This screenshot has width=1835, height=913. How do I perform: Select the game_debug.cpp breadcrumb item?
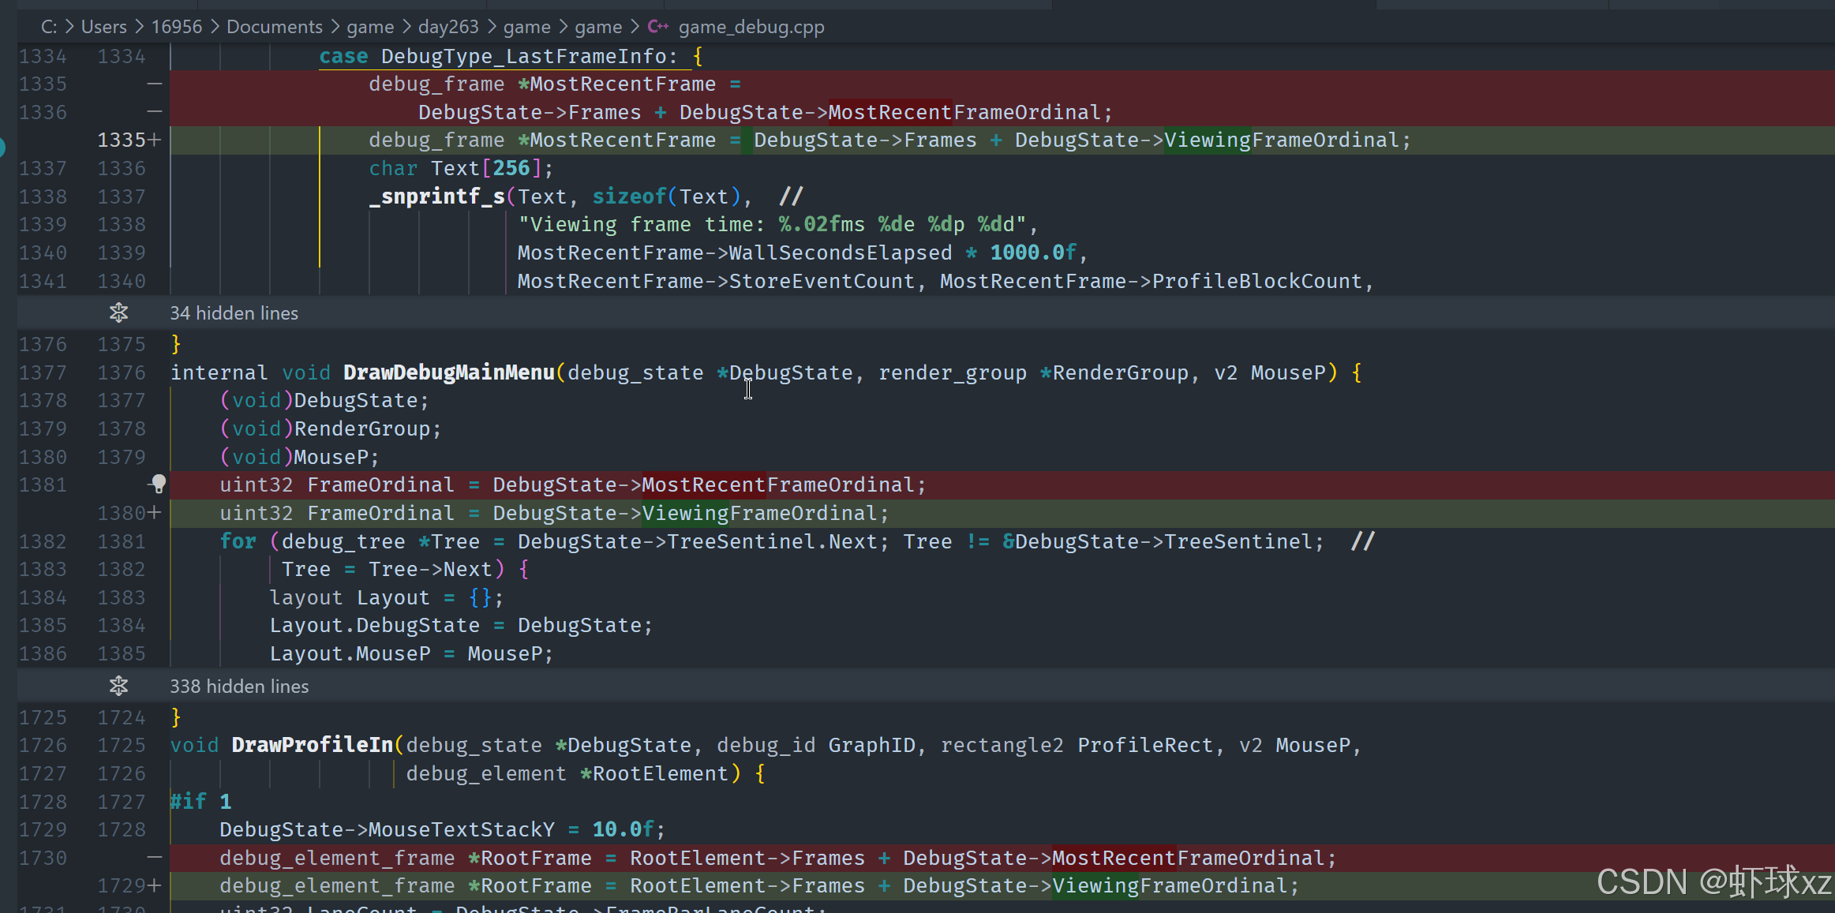click(x=751, y=27)
